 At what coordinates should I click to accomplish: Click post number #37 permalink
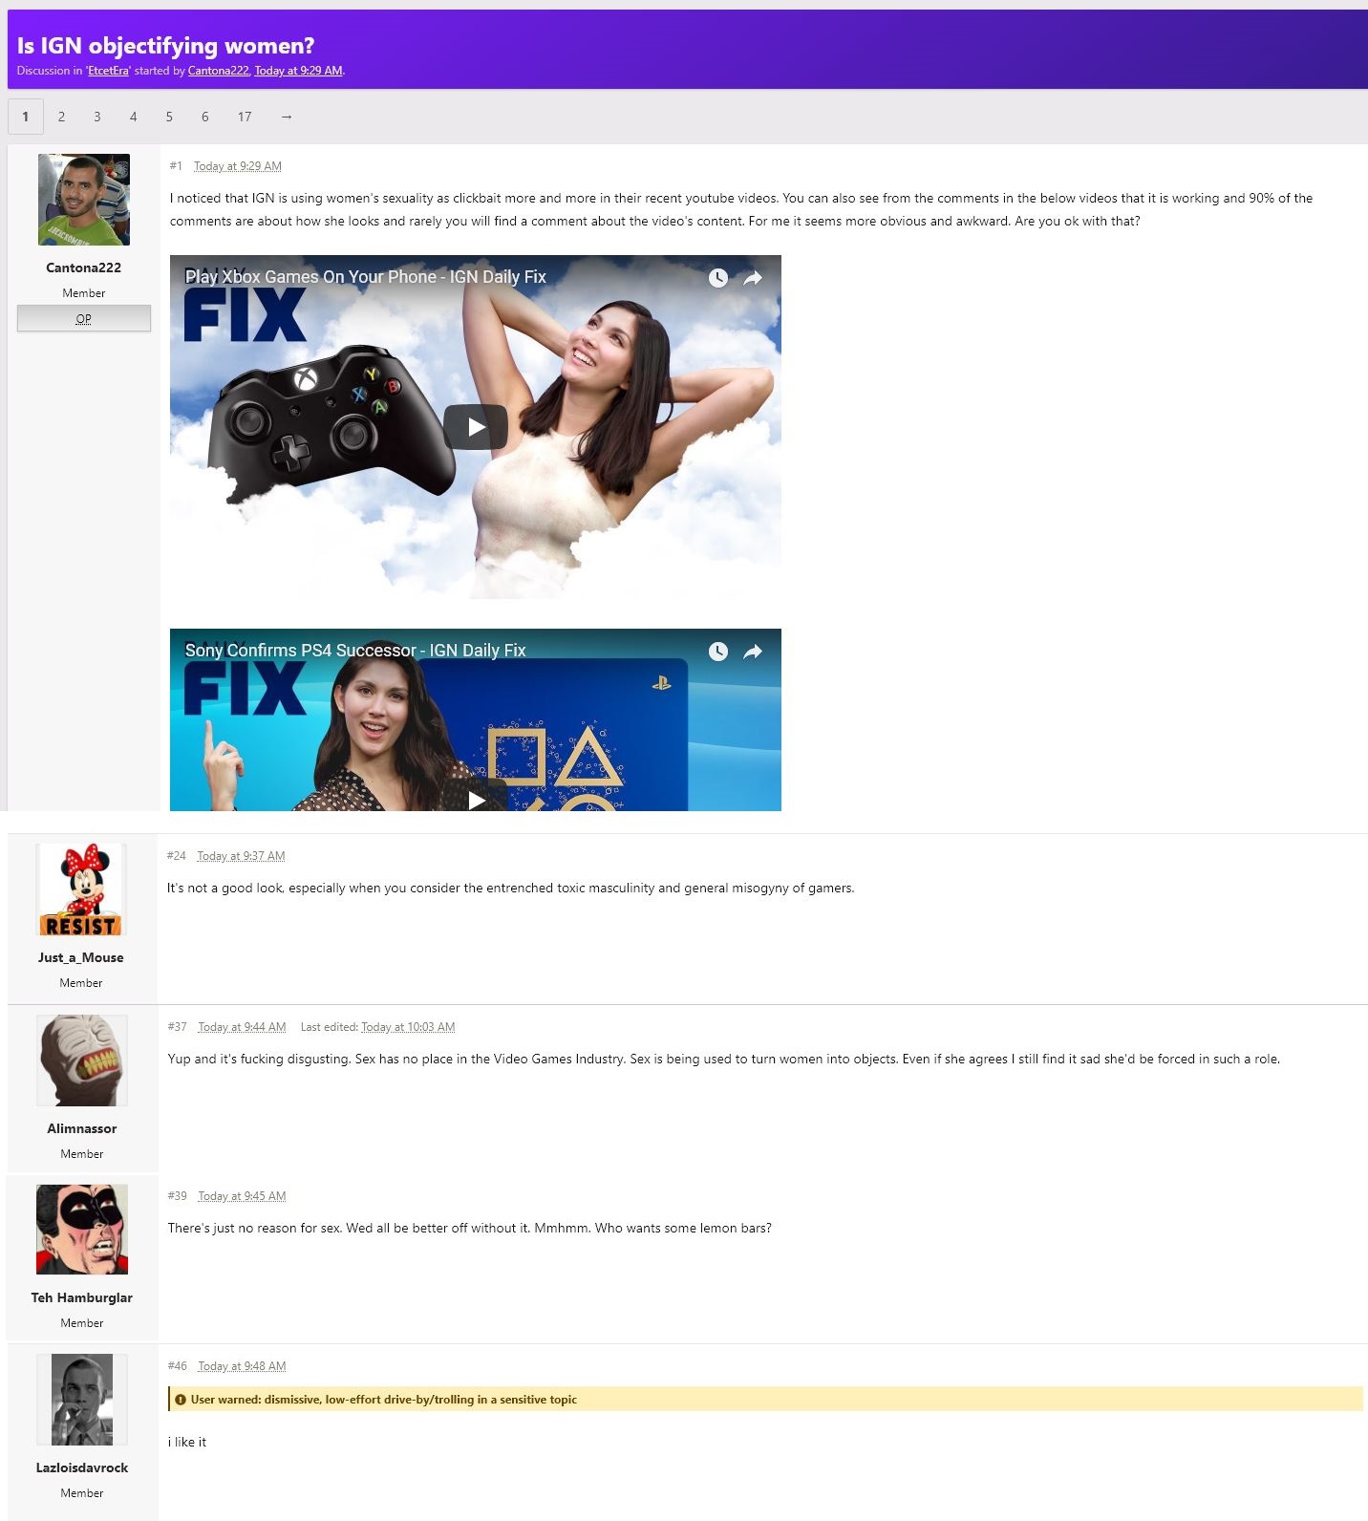point(178,1027)
